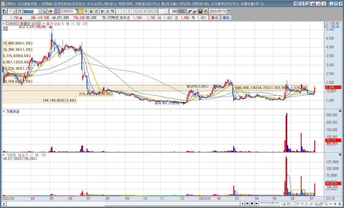Select the 60 interval button
Viewport: 344px width, 208px height.
coord(150,11)
